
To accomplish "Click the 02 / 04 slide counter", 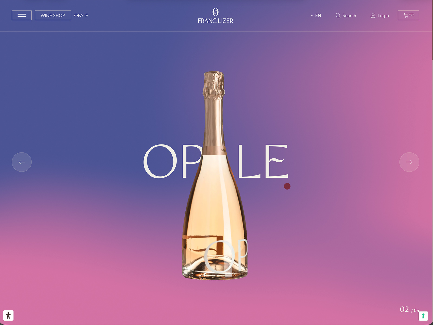I will tap(409, 309).
